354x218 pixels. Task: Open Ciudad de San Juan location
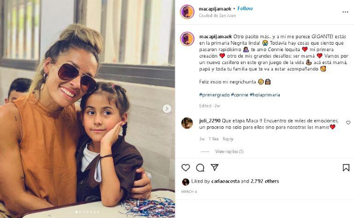[217, 15]
